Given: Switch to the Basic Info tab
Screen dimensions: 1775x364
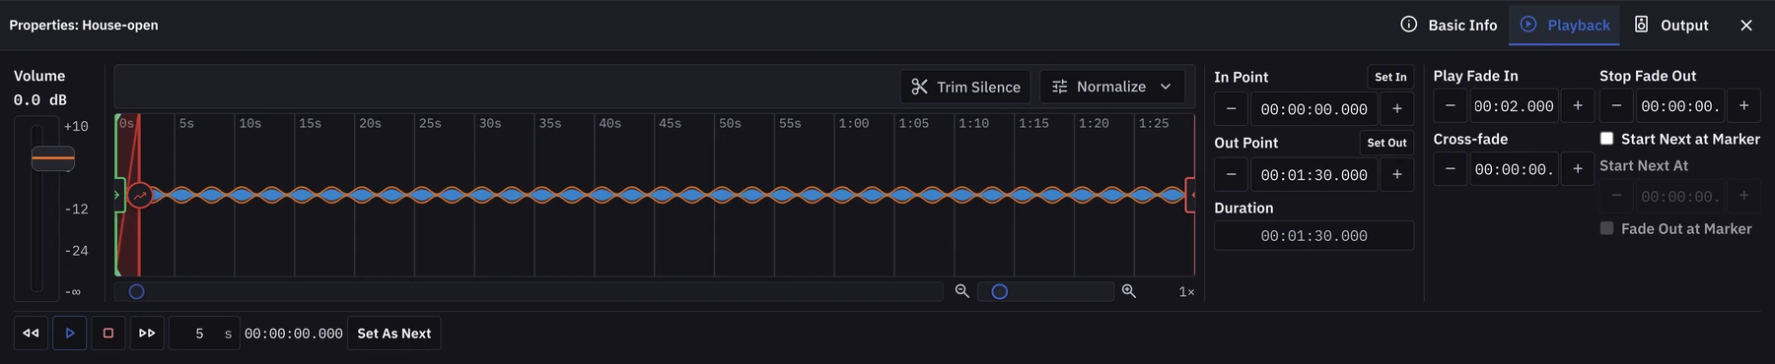Looking at the screenshot, I should (1449, 25).
